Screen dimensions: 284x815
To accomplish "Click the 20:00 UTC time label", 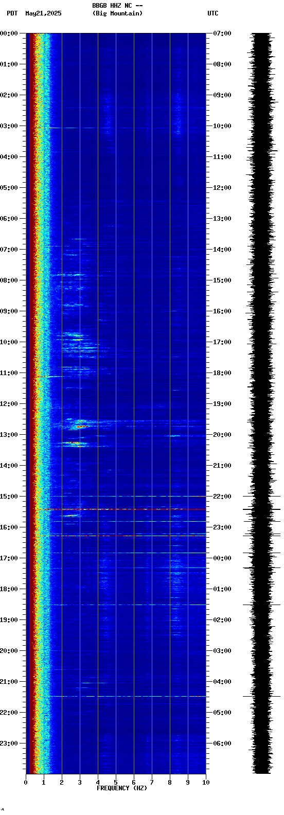I will 222,435.
